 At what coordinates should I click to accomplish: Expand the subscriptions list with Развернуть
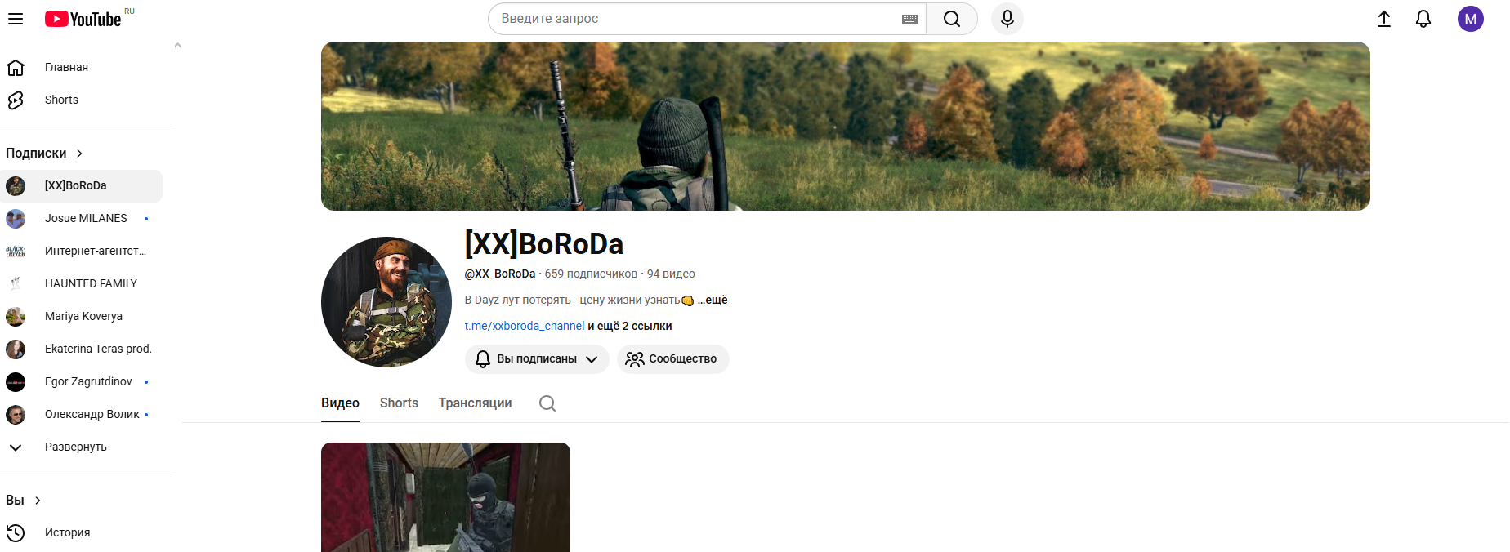point(75,447)
